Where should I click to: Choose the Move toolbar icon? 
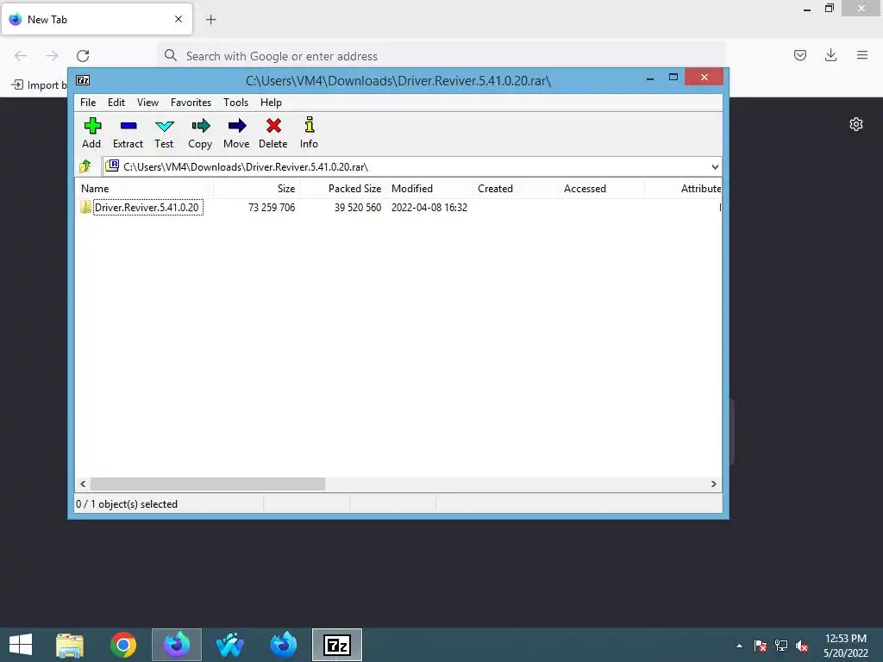click(236, 134)
